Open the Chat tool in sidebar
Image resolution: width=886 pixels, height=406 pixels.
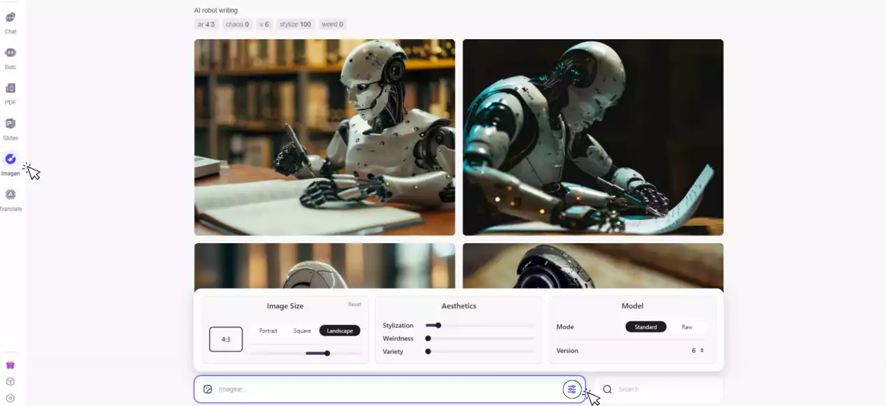10,21
